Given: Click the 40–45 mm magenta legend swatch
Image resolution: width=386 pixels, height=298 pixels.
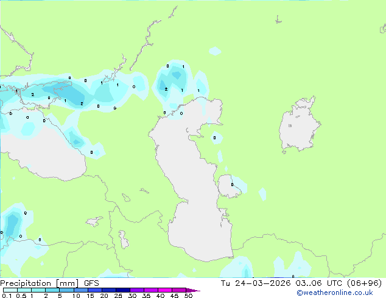Looking at the screenshot, I should point(165,290).
